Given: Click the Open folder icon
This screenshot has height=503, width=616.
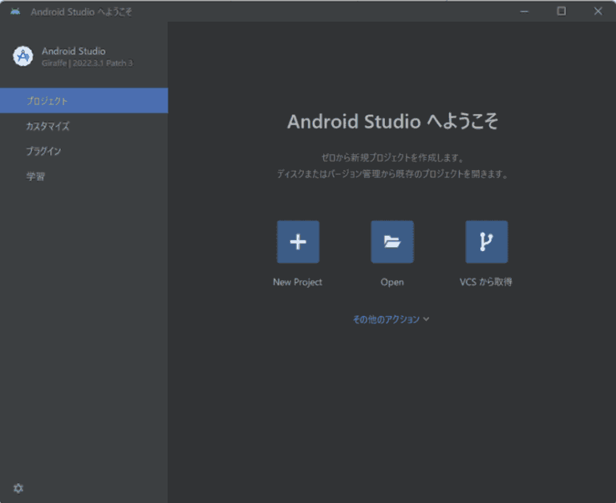Looking at the screenshot, I should click(392, 241).
